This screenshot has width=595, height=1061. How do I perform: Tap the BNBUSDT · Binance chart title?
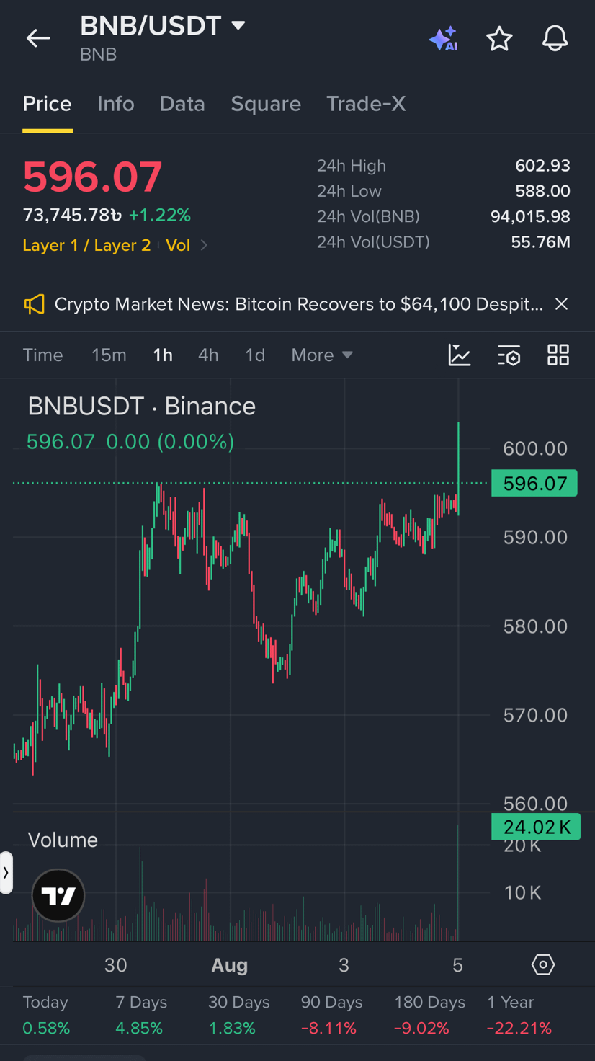(142, 406)
